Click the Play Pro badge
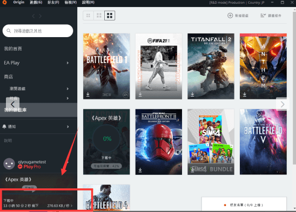This screenshot has height=212, width=296. [29, 167]
